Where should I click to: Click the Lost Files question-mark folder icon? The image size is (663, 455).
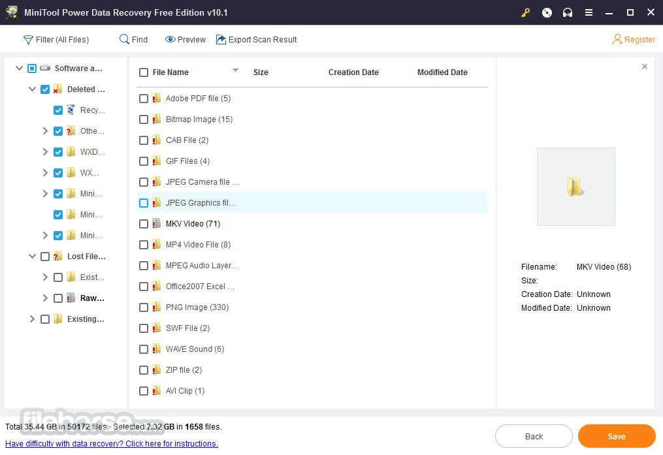(57, 257)
